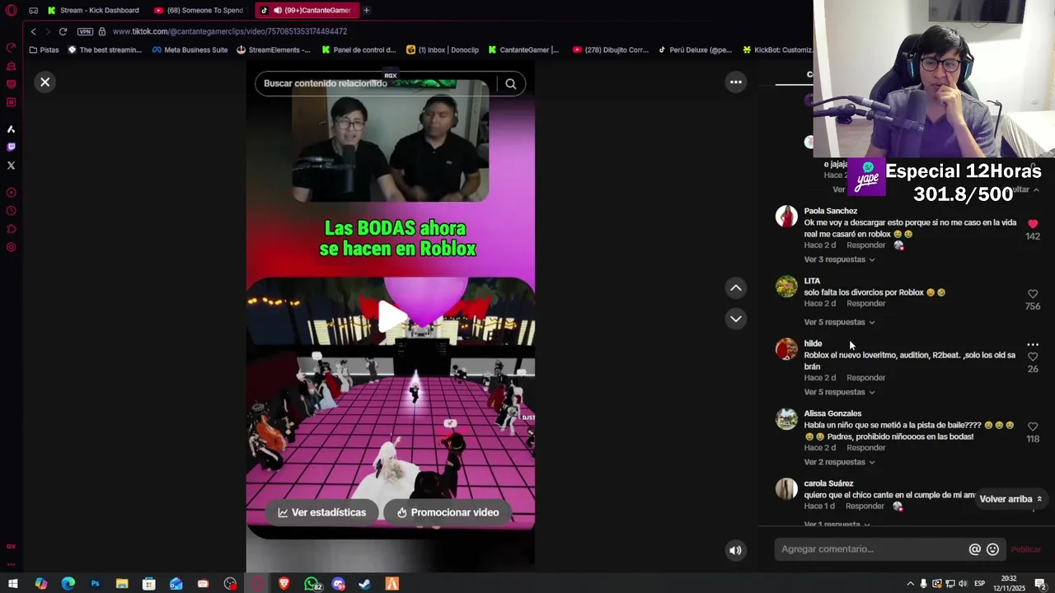1055x593 pixels.
Task: Switch to the Someone To Spend YouTube tab
Action: pyautogui.click(x=199, y=10)
